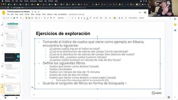
Task: Open the bulleted list style dropdown arrow
Action: click(117, 18)
